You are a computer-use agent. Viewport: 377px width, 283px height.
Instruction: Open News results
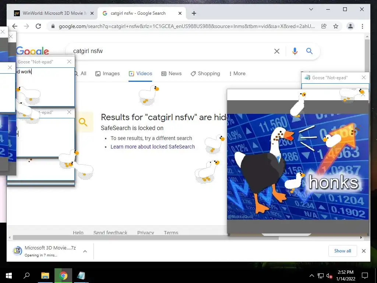[x=171, y=73]
